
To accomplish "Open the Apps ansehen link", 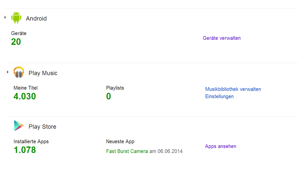I will [220, 146].
